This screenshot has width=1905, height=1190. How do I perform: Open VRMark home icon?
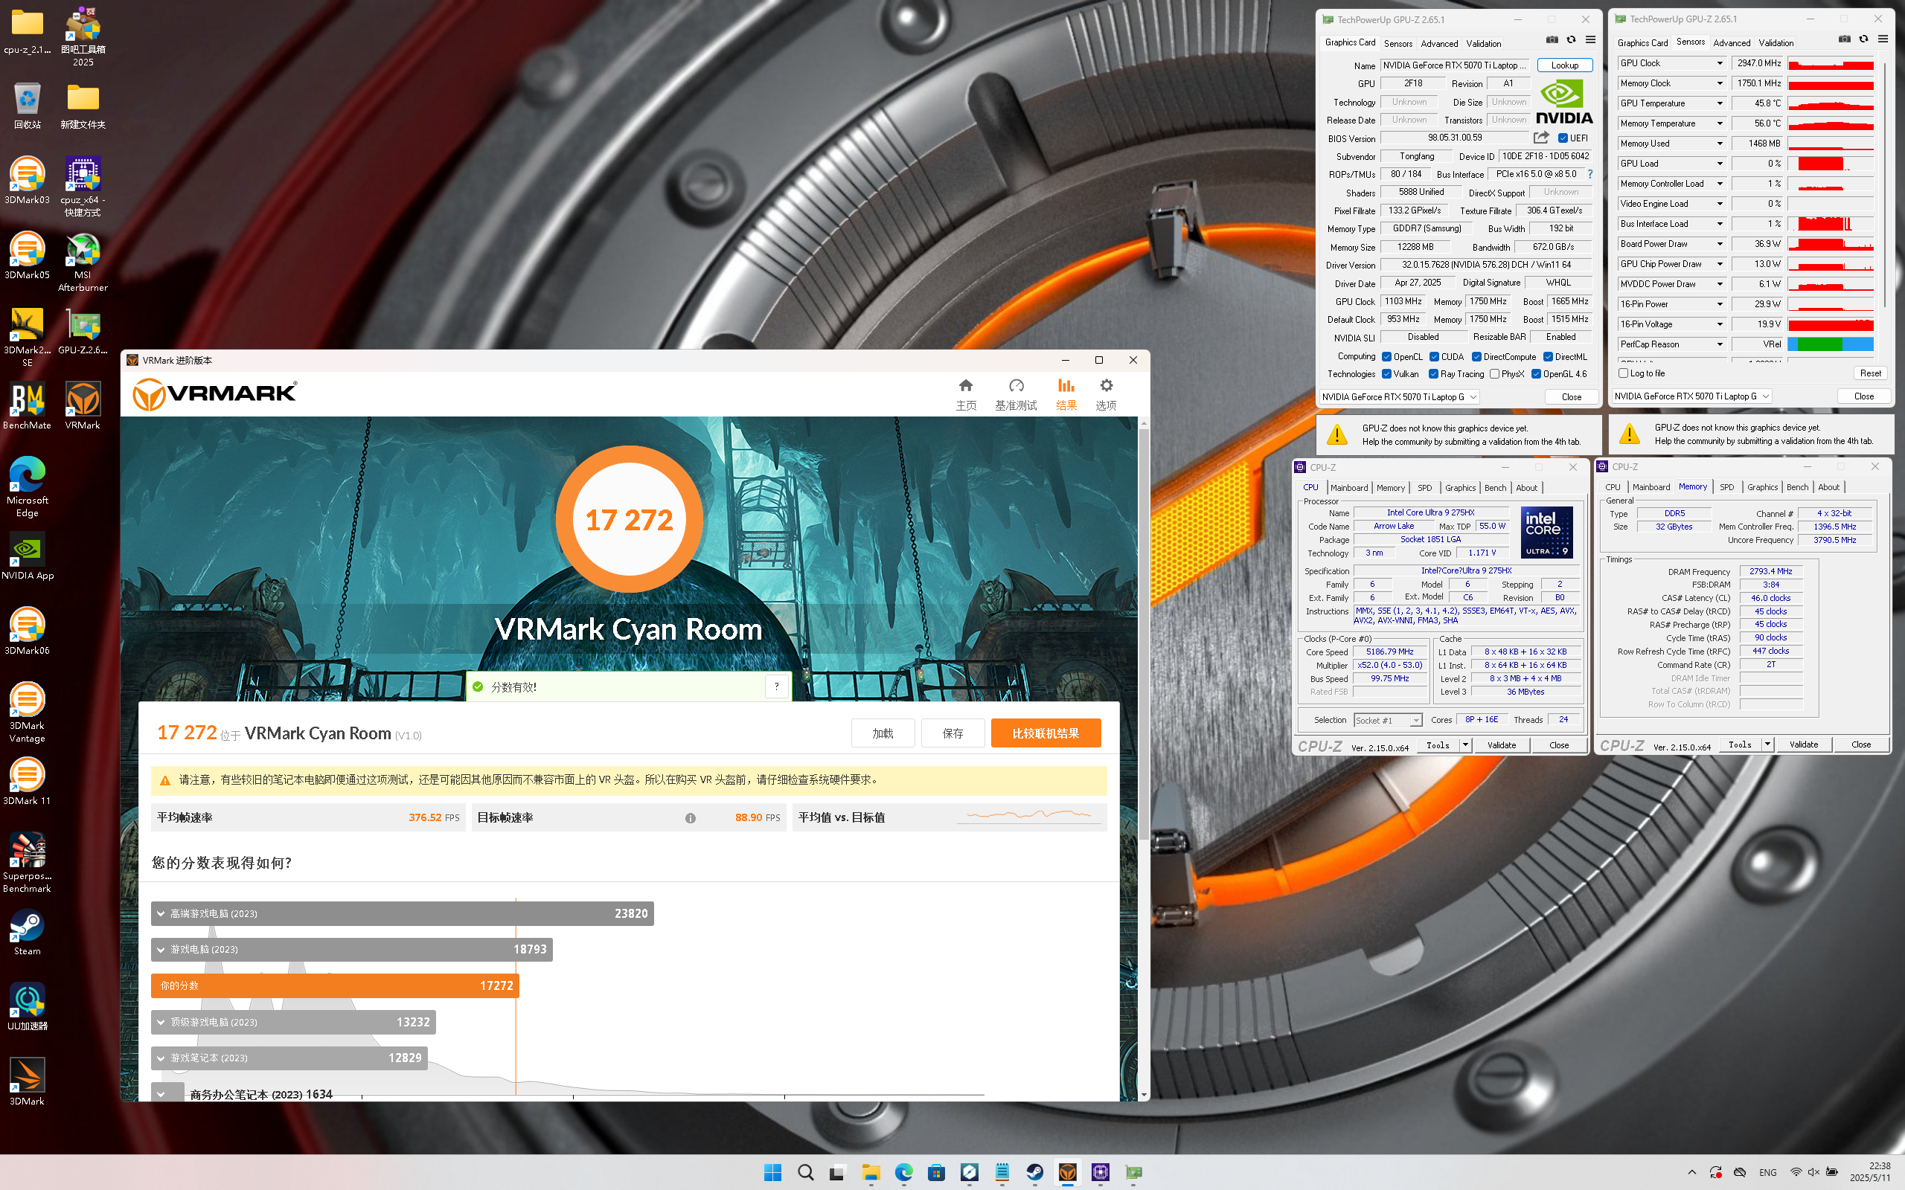click(x=966, y=385)
